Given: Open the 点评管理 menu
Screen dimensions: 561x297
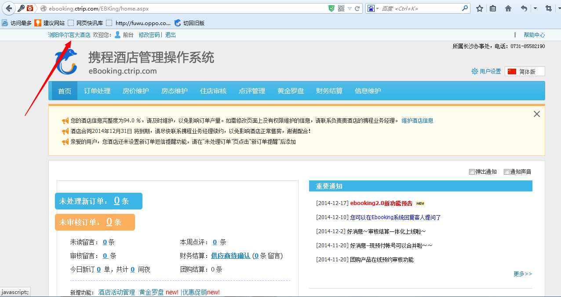Looking at the screenshot, I should pos(252,91).
